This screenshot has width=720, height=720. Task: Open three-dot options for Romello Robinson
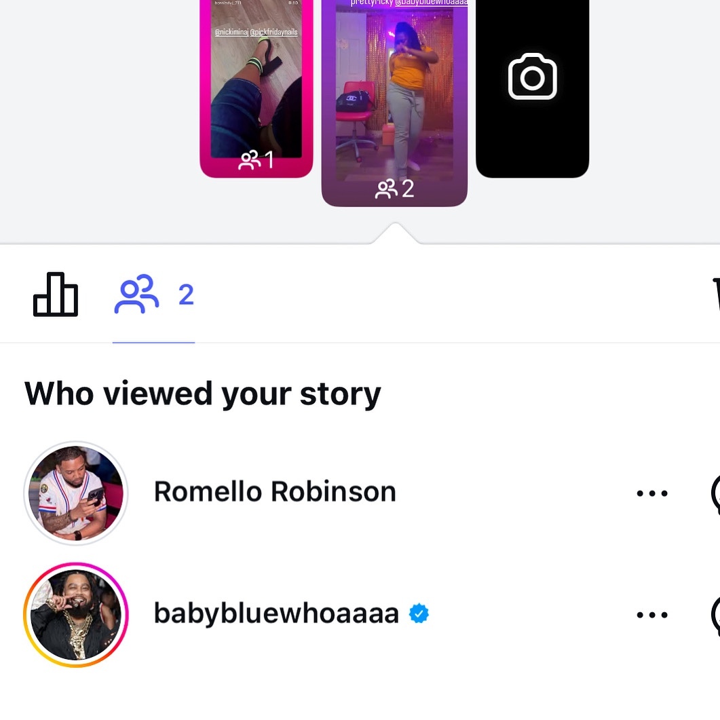point(652,493)
